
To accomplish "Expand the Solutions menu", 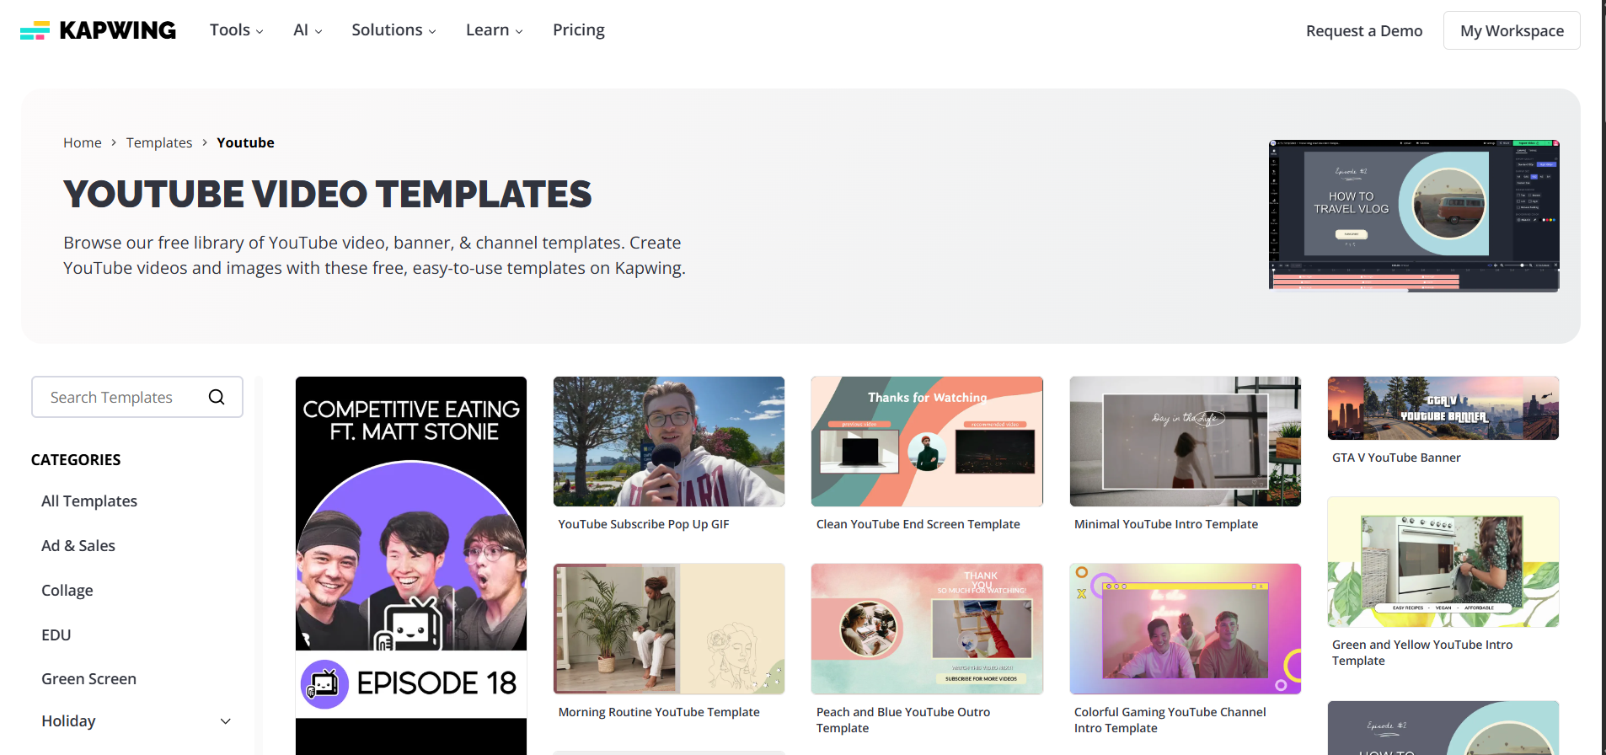I will 393,30.
